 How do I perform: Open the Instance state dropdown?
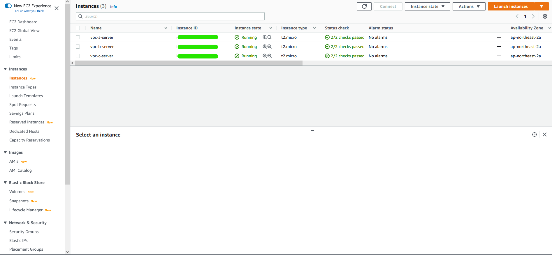[x=428, y=6]
